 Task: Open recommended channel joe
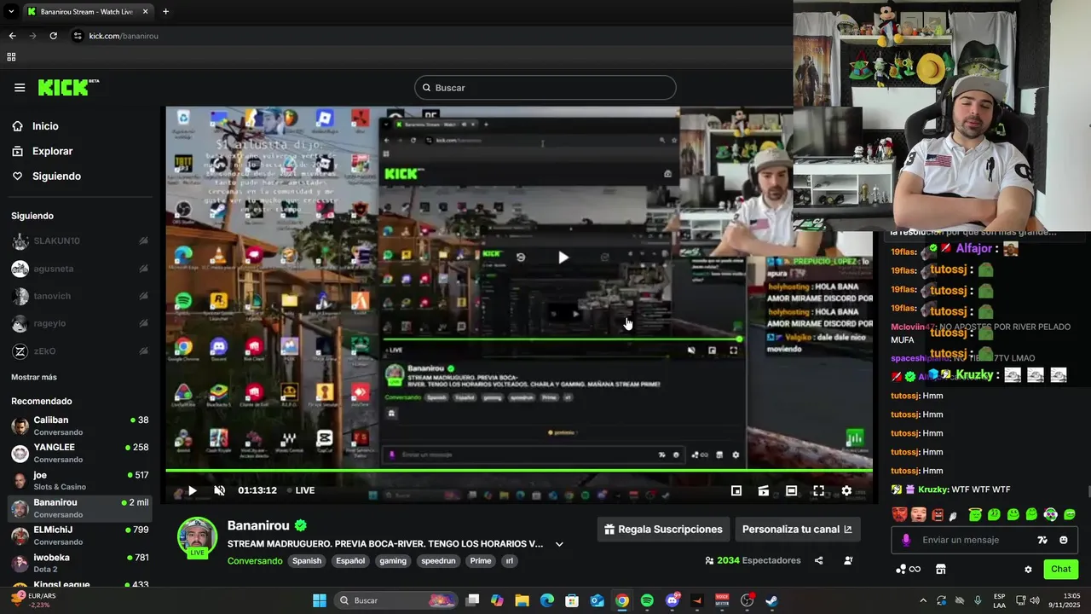pyautogui.click(x=80, y=480)
